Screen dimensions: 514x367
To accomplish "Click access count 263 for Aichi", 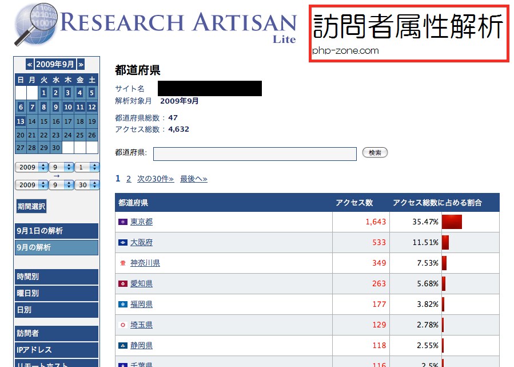I will [379, 284].
